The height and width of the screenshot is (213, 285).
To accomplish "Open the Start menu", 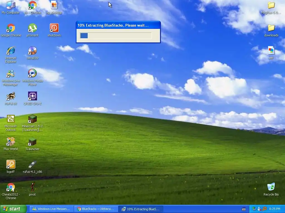I will [13, 209].
